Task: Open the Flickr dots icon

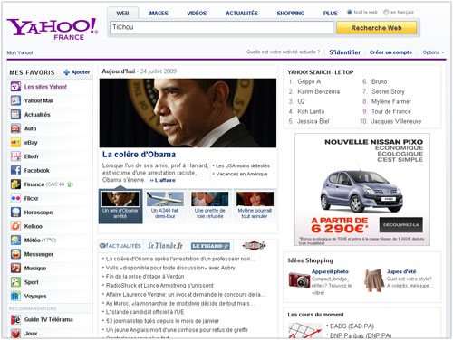Action: pyautogui.click(x=15, y=198)
